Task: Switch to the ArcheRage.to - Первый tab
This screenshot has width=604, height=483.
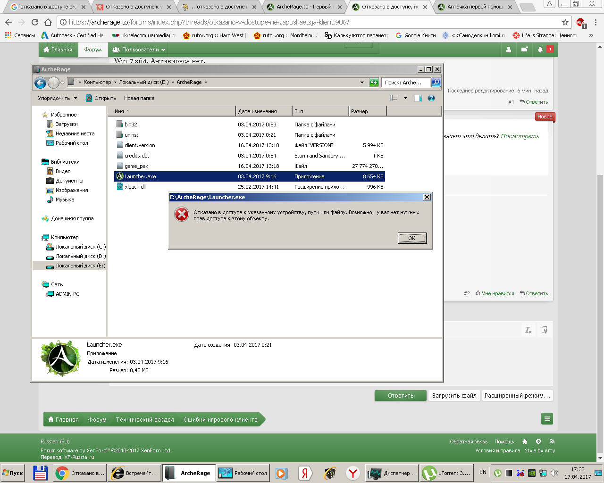Action: (303, 7)
